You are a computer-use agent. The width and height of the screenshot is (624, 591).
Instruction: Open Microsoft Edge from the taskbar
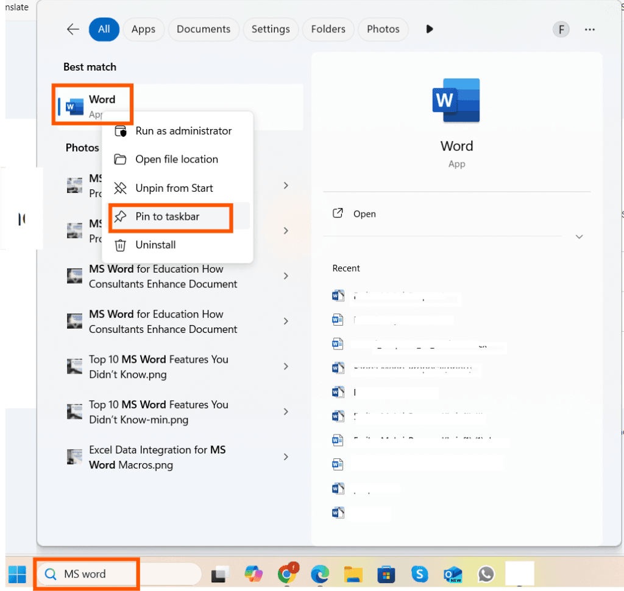coord(319,574)
